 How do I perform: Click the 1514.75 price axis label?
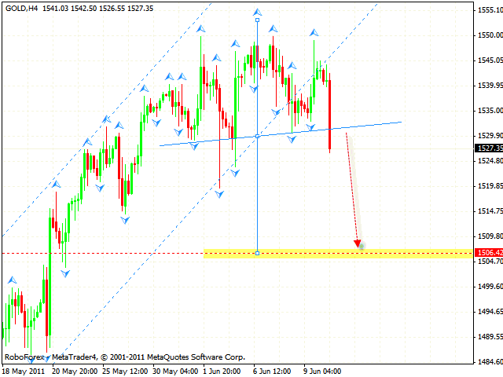[487, 211]
